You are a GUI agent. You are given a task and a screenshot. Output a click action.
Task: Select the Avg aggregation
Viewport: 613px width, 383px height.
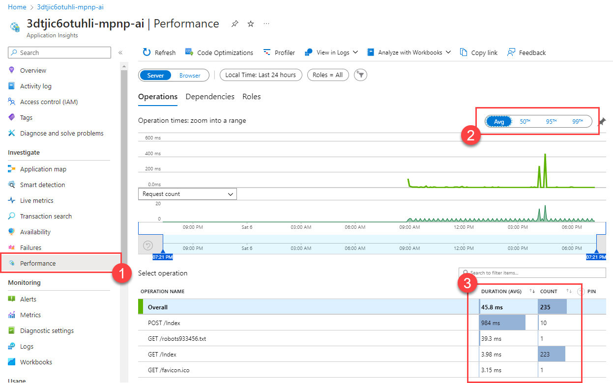tap(499, 121)
